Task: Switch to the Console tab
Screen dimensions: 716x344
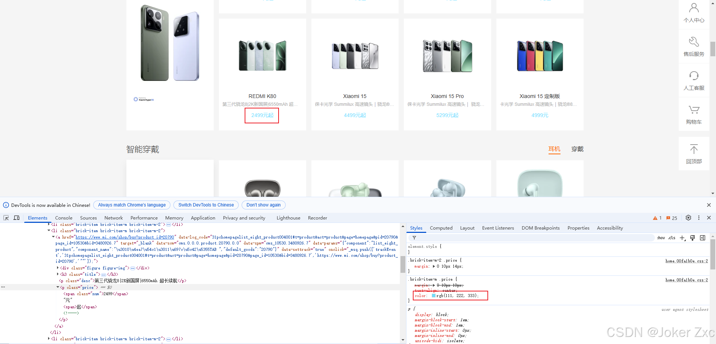Action: (64, 218)
